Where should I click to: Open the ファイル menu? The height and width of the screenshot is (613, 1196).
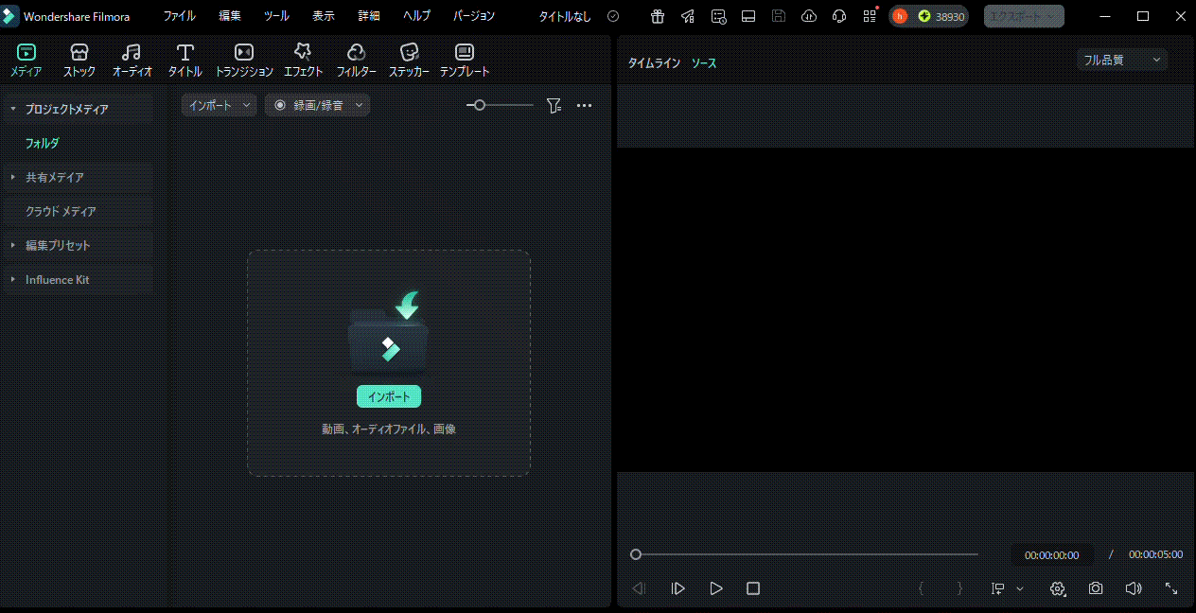[180, 16]
